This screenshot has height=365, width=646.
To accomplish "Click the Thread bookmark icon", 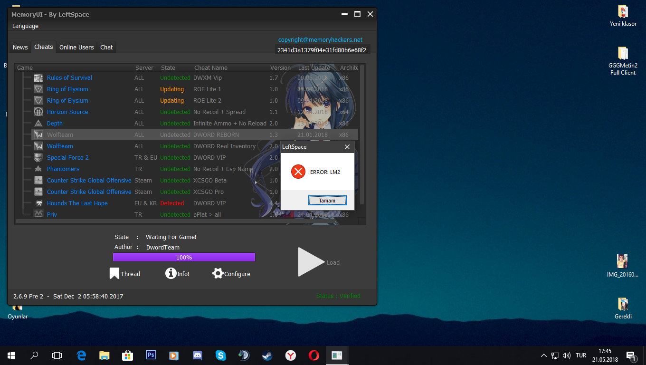I will [114, 273].
